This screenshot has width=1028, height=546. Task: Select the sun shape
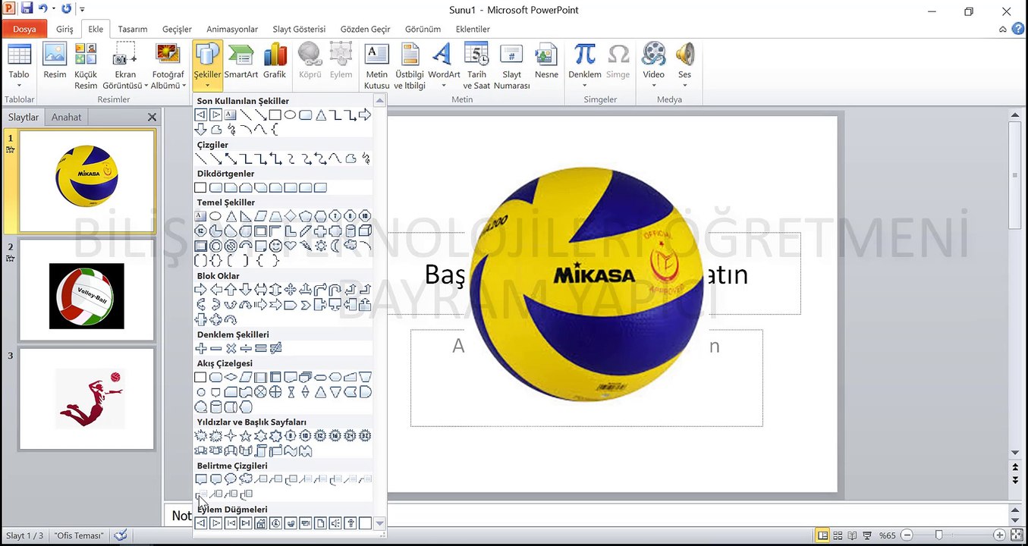(x=320, y=246)
